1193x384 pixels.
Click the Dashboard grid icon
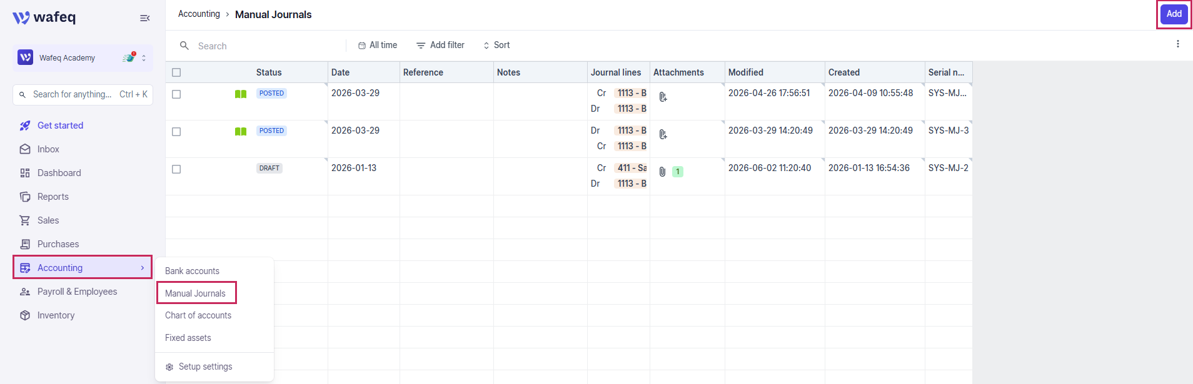click(x=25, y=173)
